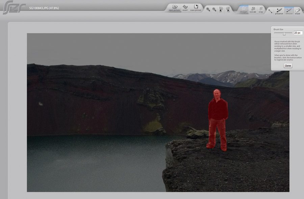Click the Brush Size slider handle
Viewport: 304px width, 199px height.
point(284,33)
